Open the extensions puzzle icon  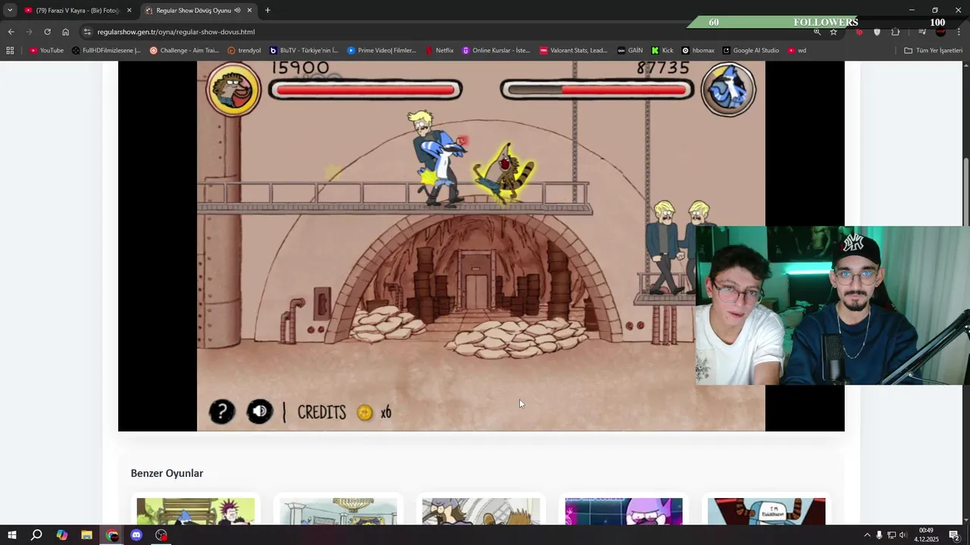(896, 32)
